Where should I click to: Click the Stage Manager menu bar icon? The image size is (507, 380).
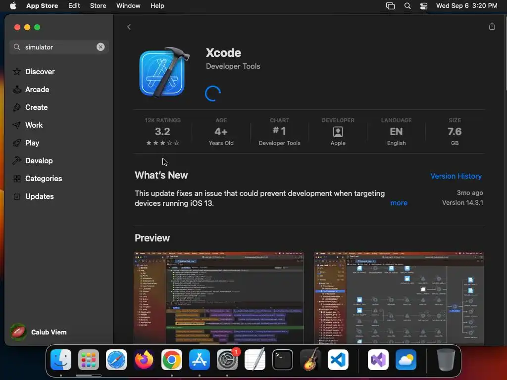pyautogui.click(x=390, y=6)
